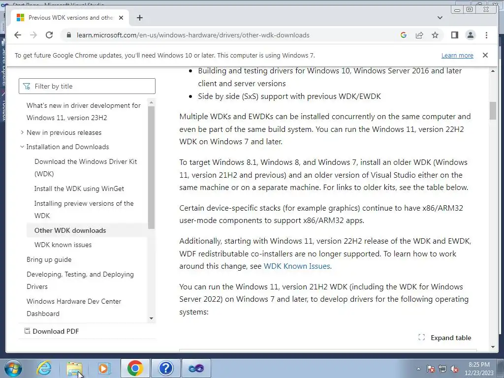Click the sidebar scroll down arrow
The height and width of the screenshot is (378, 504).
pos(152,318)
